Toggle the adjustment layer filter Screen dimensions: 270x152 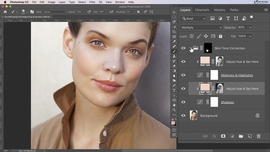220,19
